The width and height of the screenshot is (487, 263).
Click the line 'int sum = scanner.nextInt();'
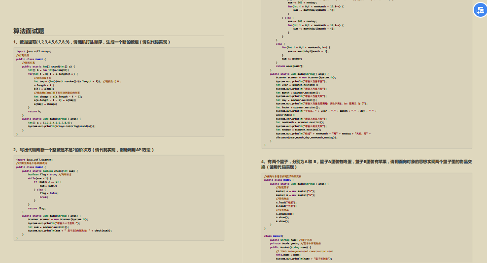click(48, 227)
